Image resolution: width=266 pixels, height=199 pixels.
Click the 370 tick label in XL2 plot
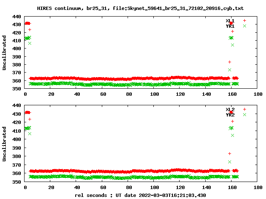pos(17,165)
